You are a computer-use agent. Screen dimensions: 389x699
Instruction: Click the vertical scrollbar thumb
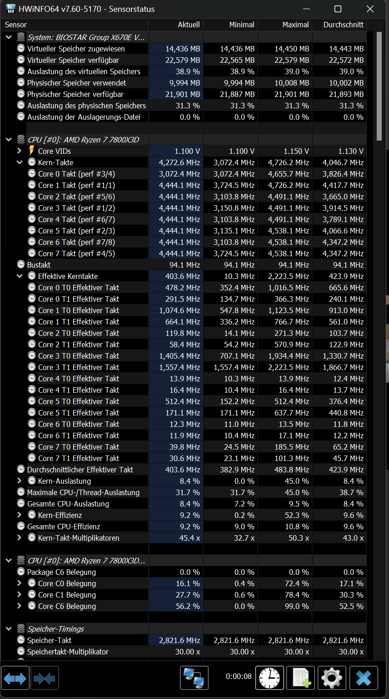[379, 86]
